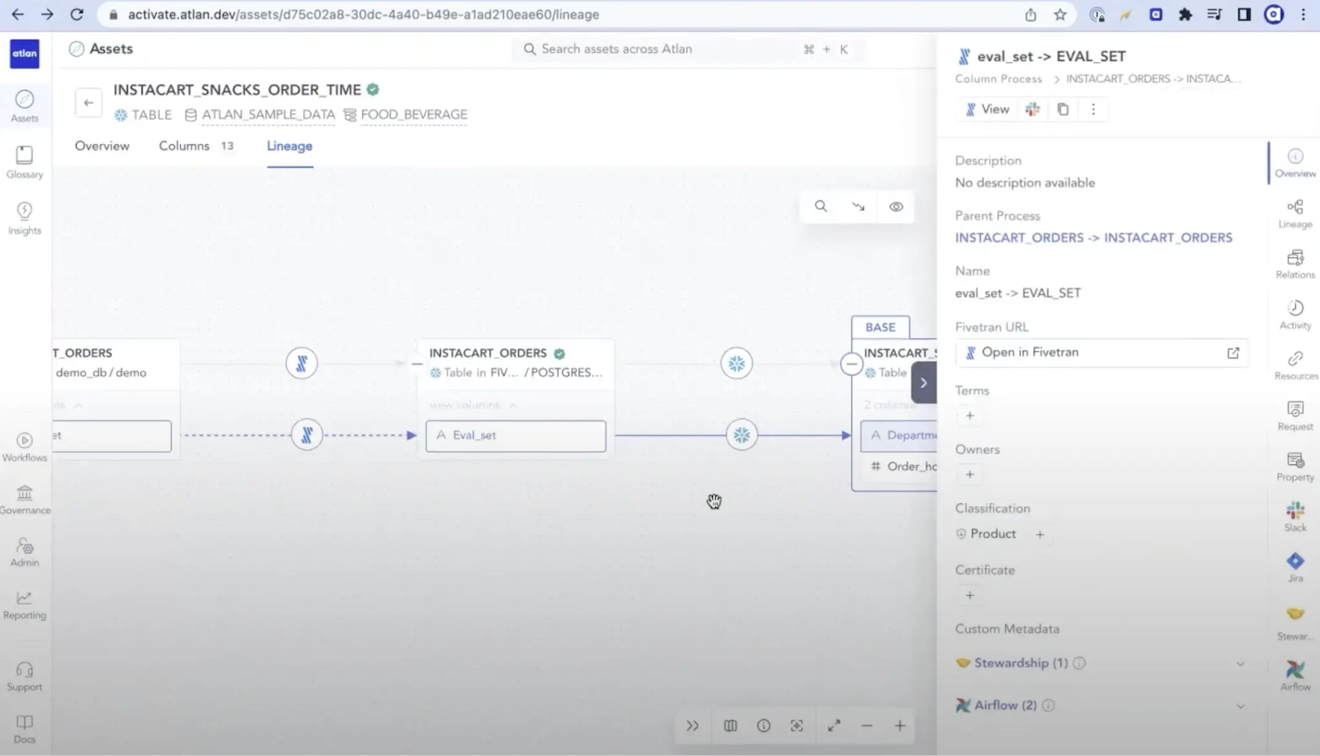Open Insights in the left sidebar
Viewport: 1320px width, 756px height.
(x=25, y=218)
